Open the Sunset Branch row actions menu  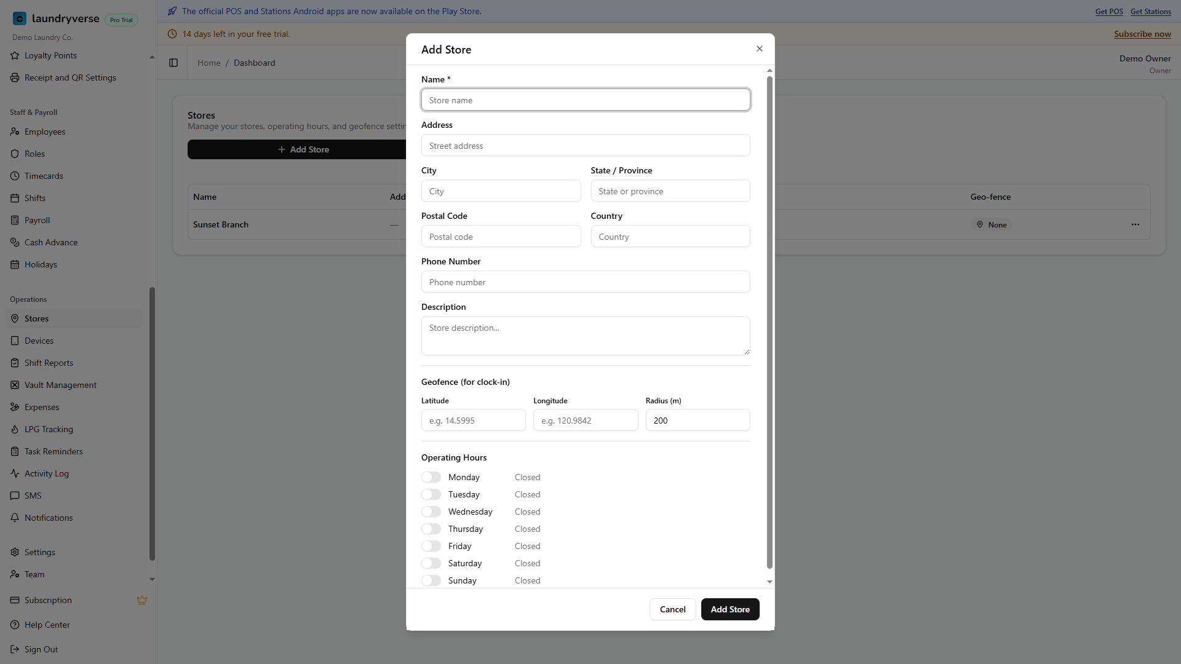[x=1135, y=224]
